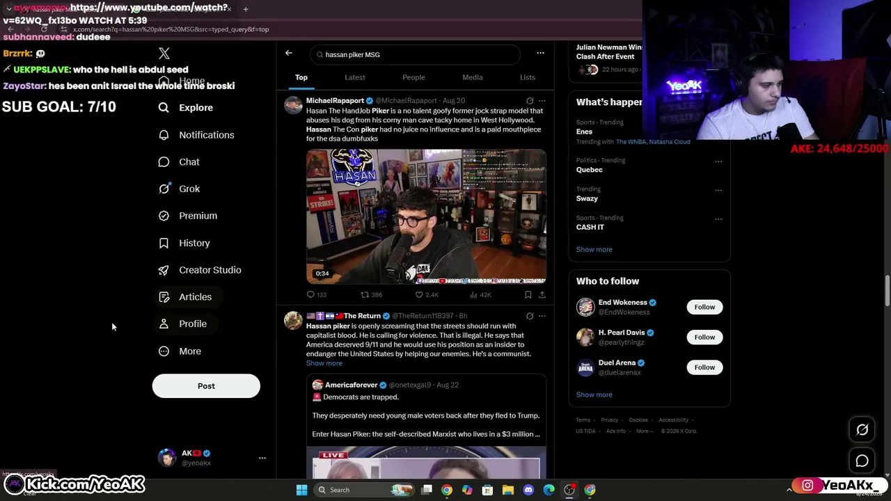This screenshot has width=891, height=501.
Task: Open the Accessibility footer link
Action: click(674, 420)
